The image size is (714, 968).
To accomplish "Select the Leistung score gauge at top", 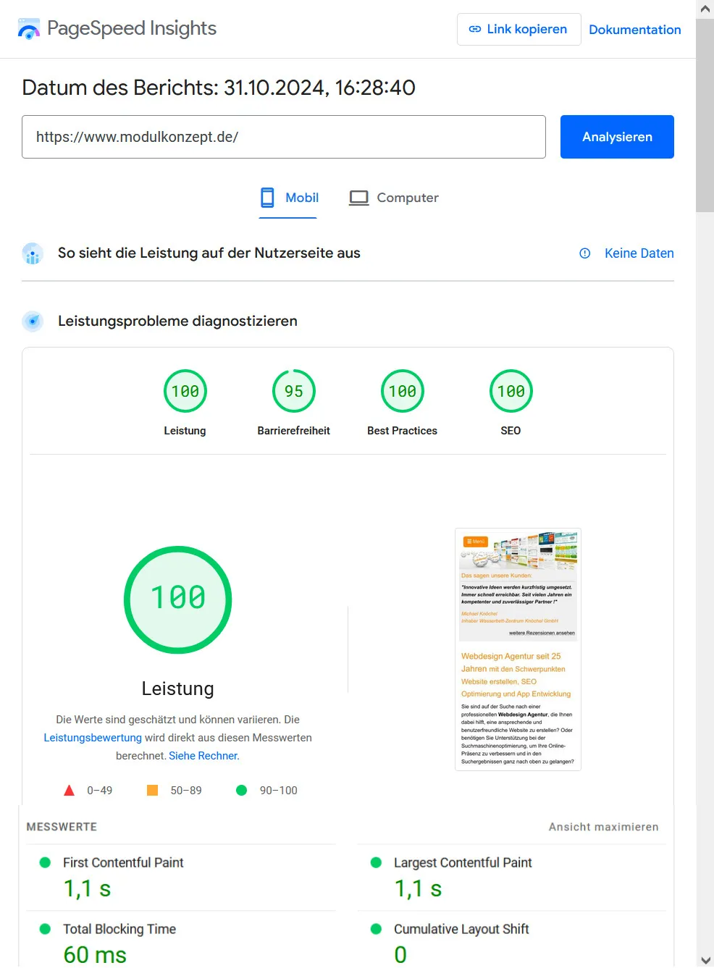I will [185, 391].
